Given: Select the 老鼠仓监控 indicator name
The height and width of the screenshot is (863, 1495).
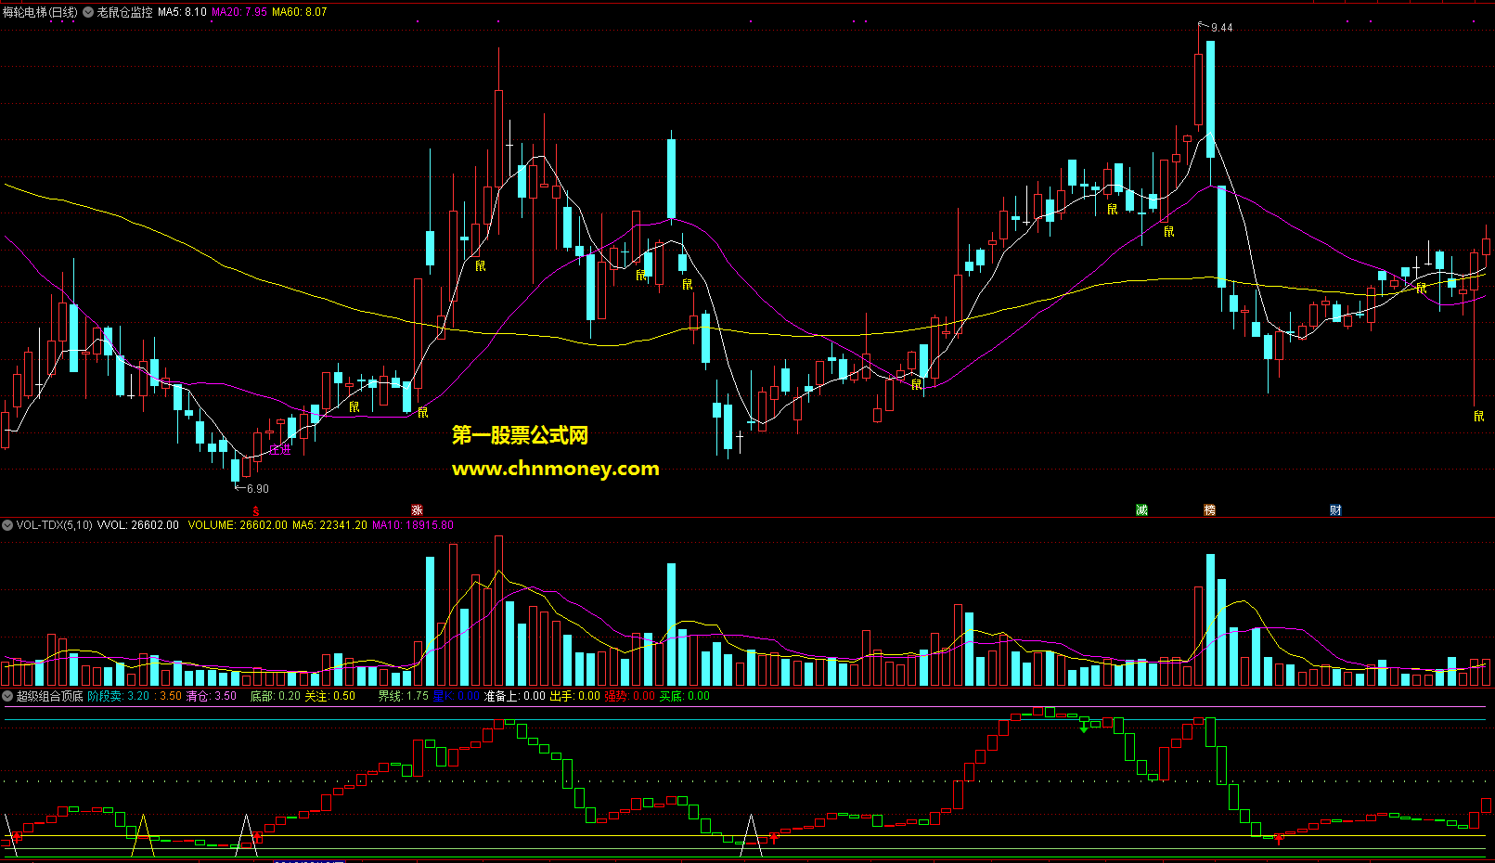Looking at the screenshot, I should [124, 12].
